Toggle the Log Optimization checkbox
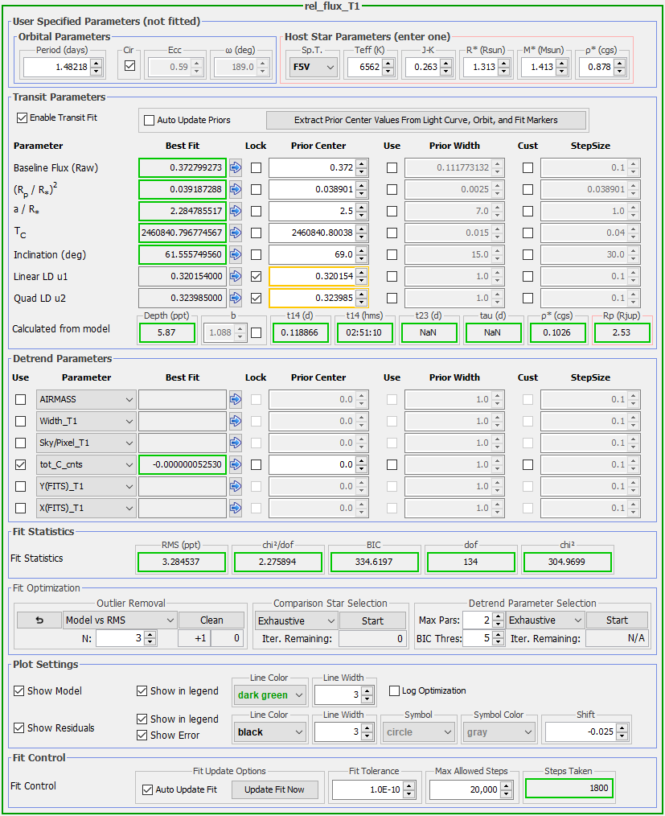This screenshot has width=665, height=816. click(x=394, y=690)
